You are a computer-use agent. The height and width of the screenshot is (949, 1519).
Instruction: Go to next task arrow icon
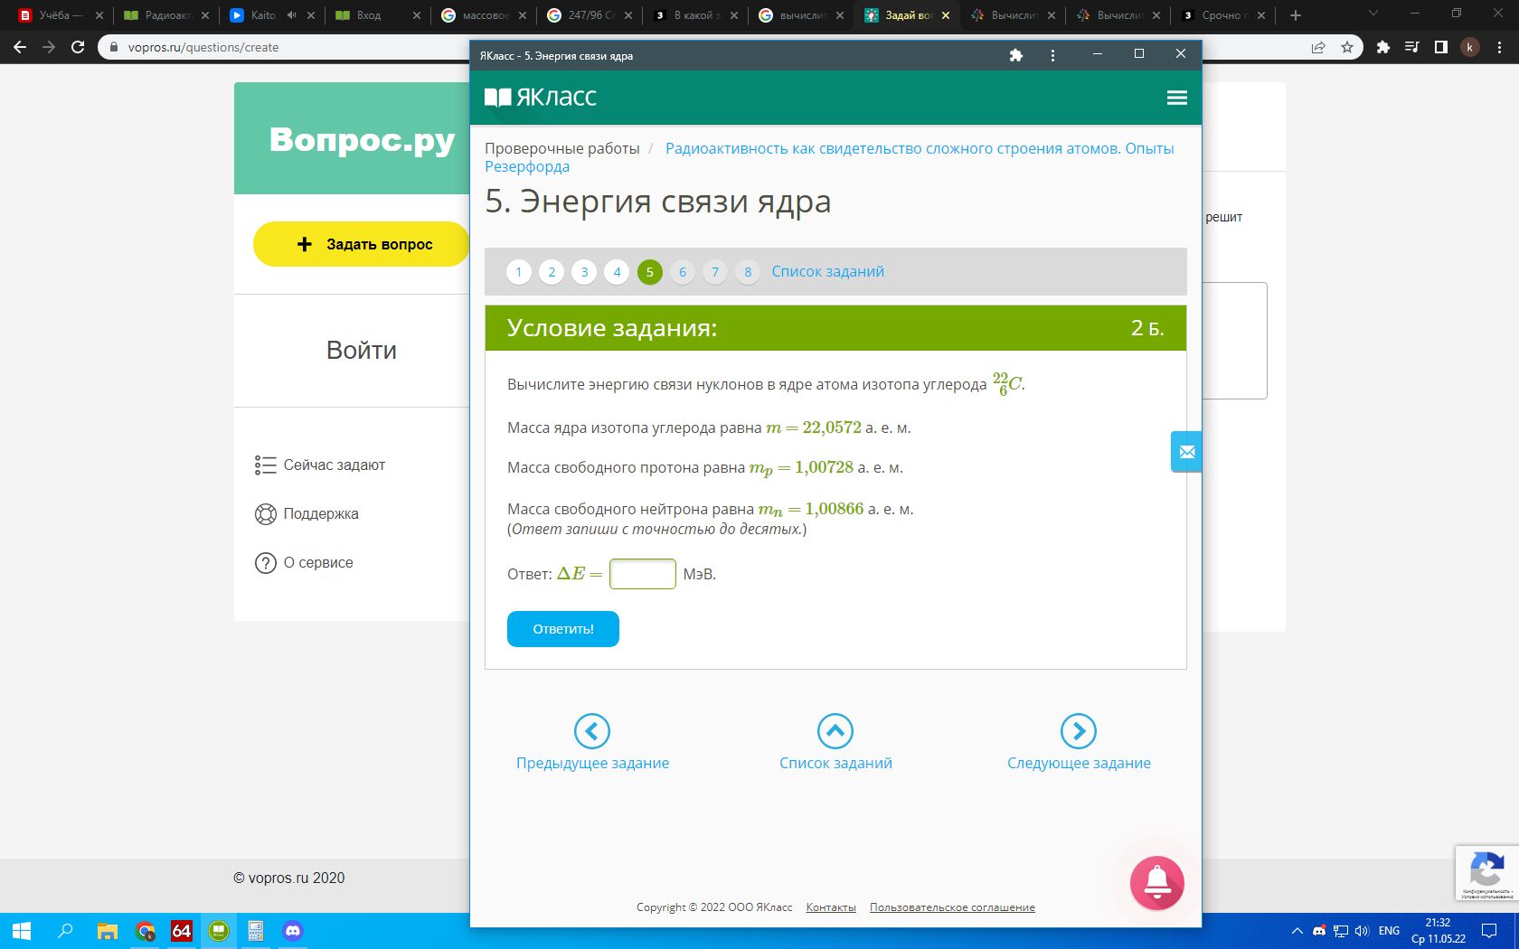point(1078,731)
